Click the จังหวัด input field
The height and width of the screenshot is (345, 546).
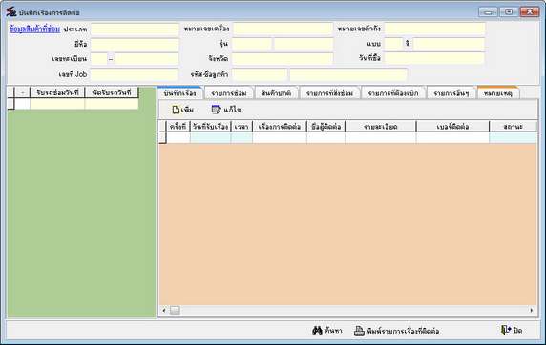pos(283,59)
